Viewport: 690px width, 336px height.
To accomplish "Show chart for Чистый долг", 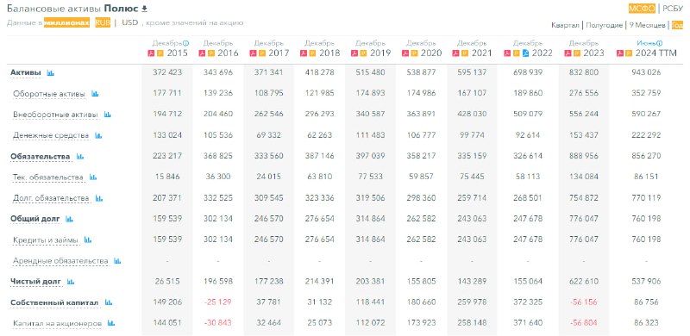I will pyautogui.click(x=71, y=282).
